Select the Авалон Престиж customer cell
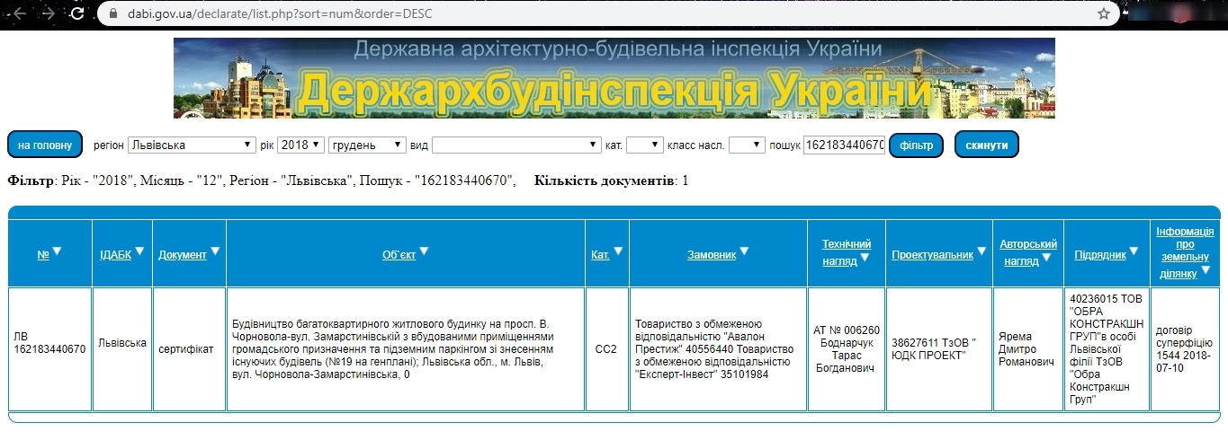 pos(718,349)
